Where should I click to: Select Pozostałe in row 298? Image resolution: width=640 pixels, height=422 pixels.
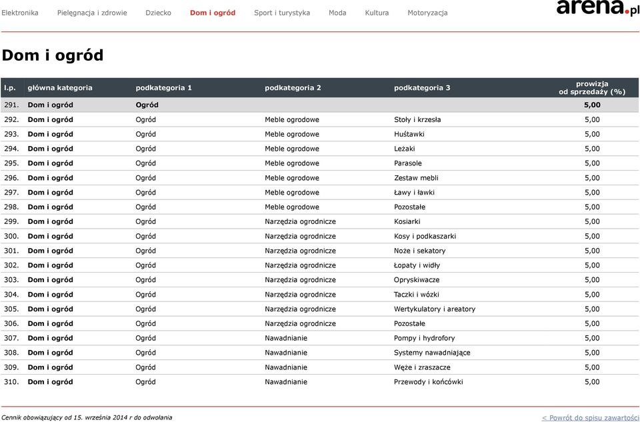[x=409, y=207]
